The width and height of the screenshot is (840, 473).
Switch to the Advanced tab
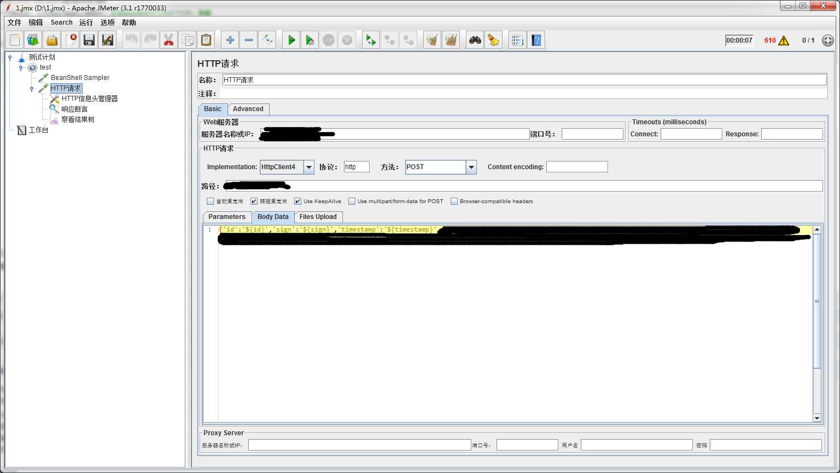[248, 109]
